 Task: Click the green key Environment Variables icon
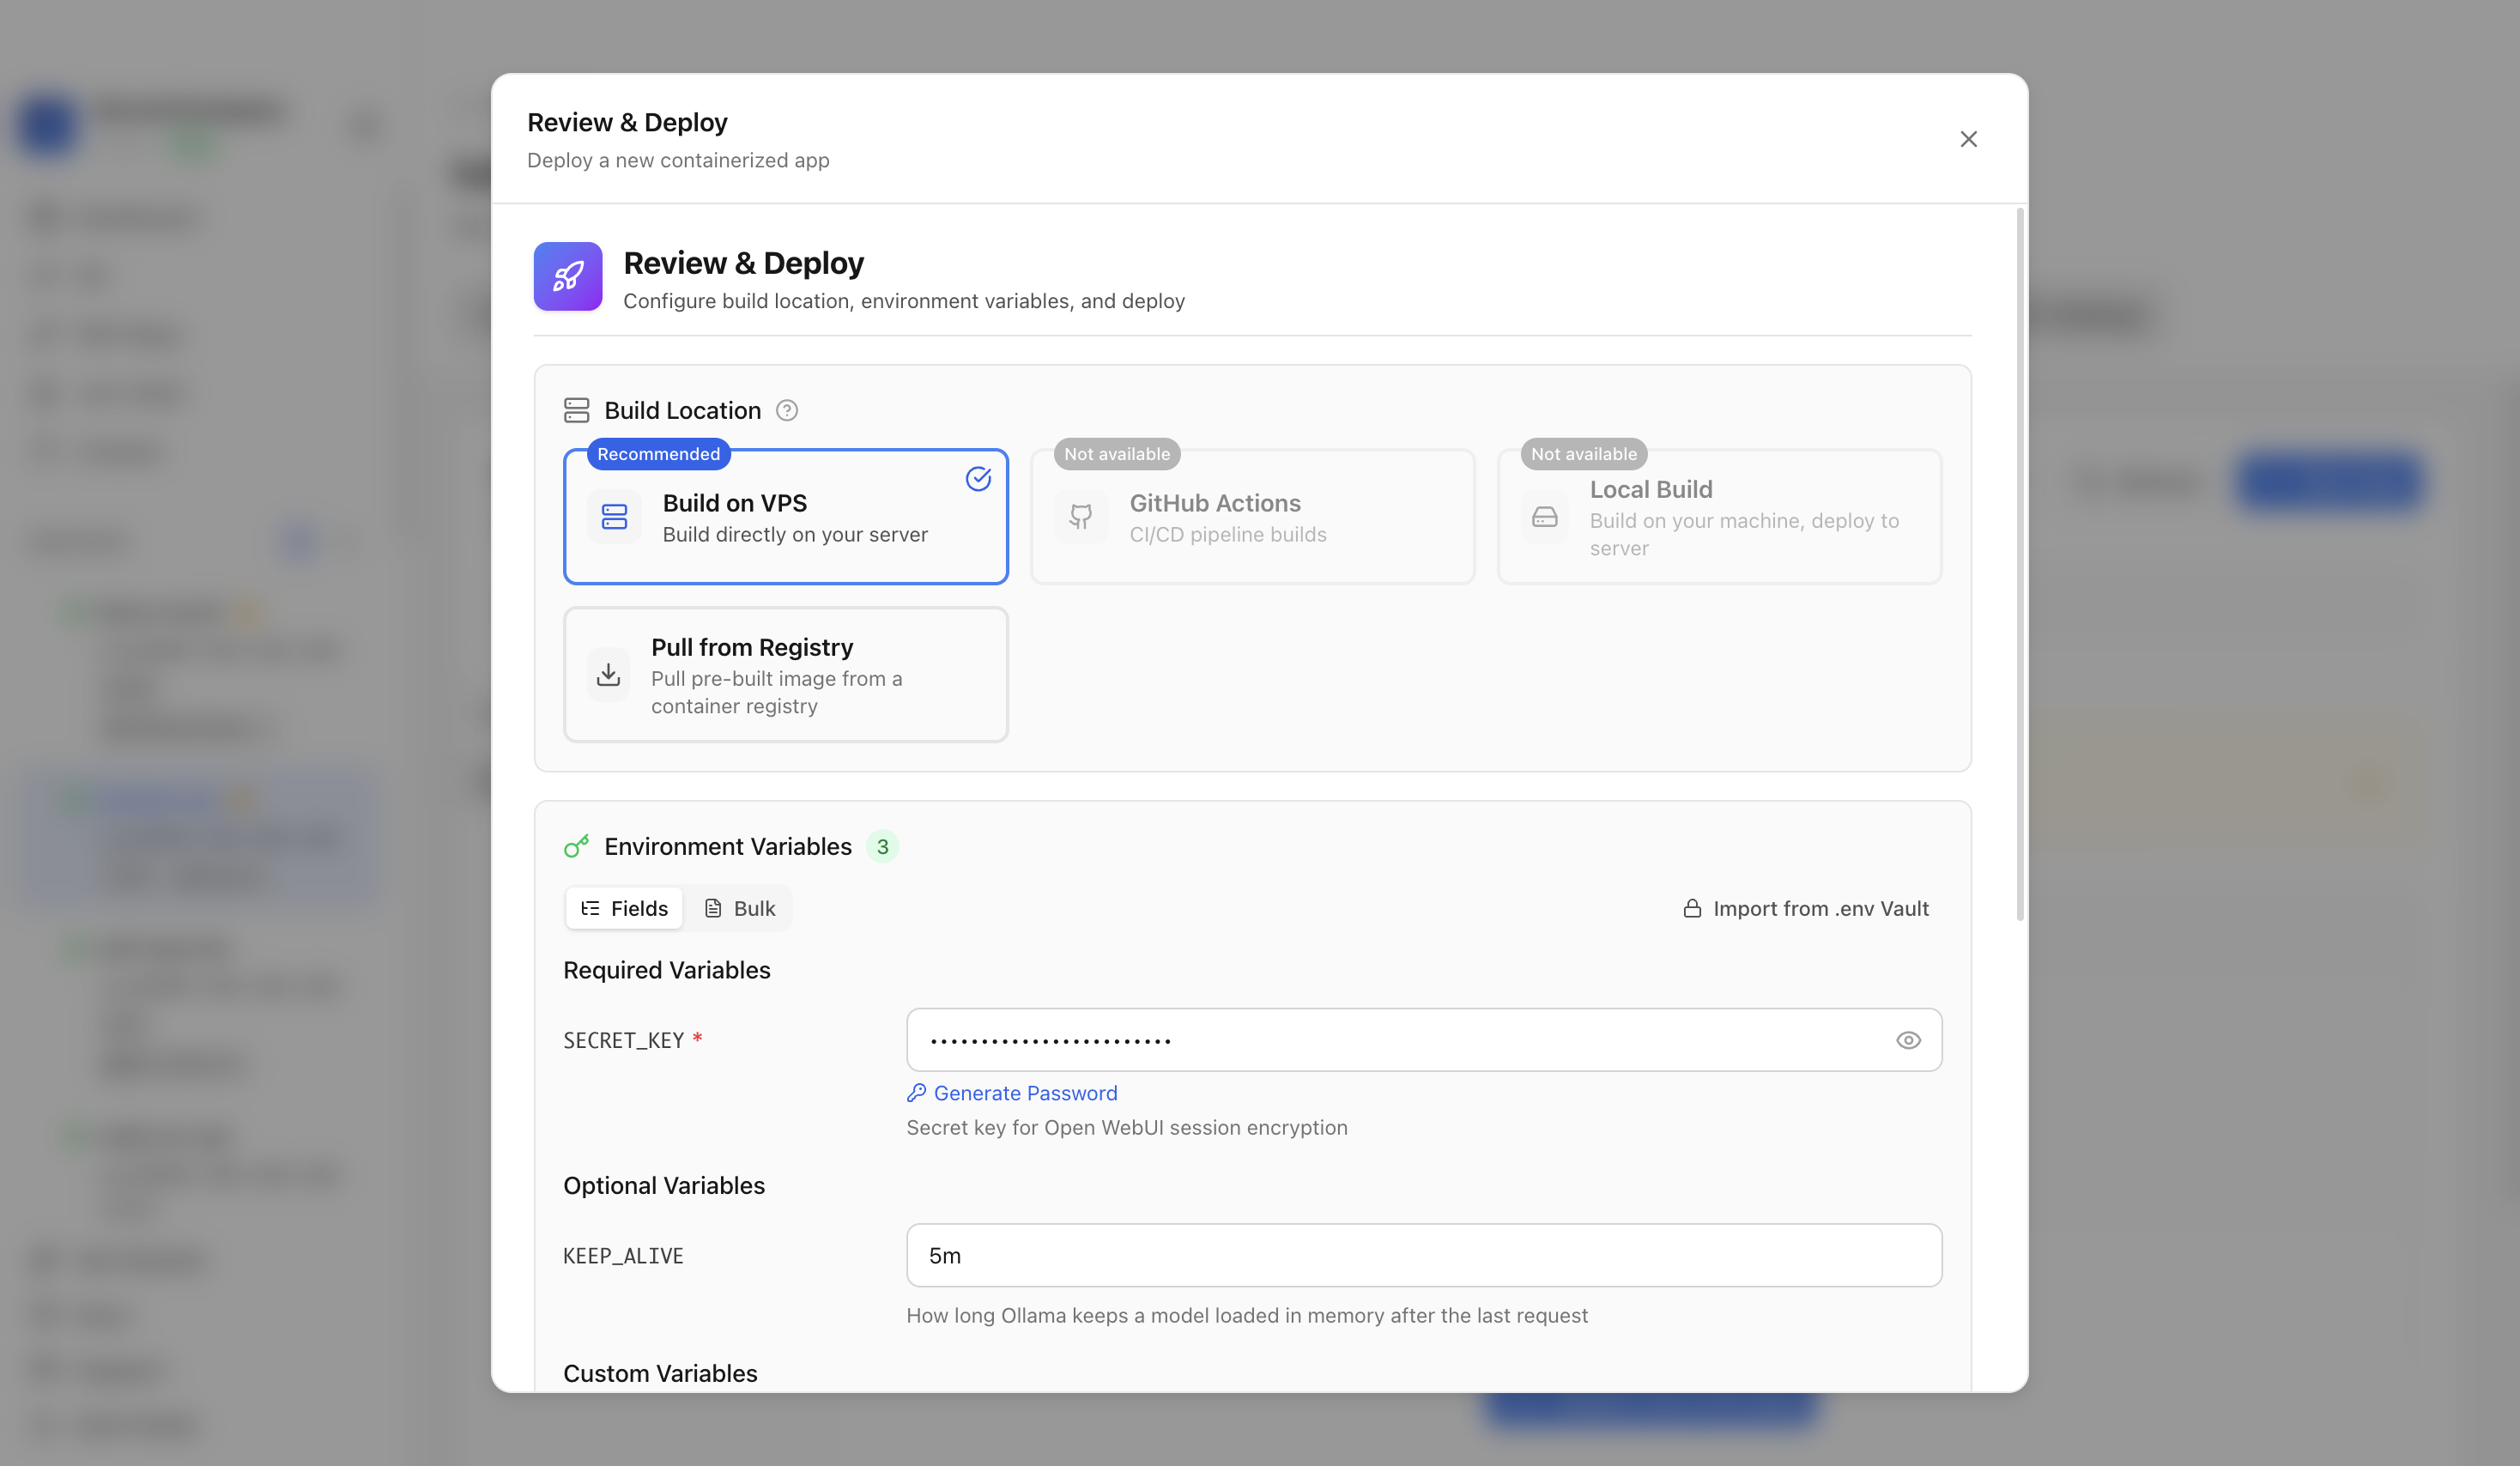576,847
